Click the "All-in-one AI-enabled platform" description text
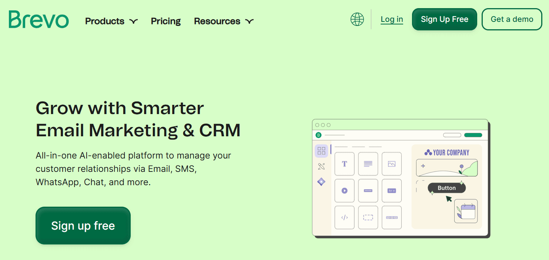The height and width of the screenshot is (260, 549). pyautogui.click(x=133, y=169)
